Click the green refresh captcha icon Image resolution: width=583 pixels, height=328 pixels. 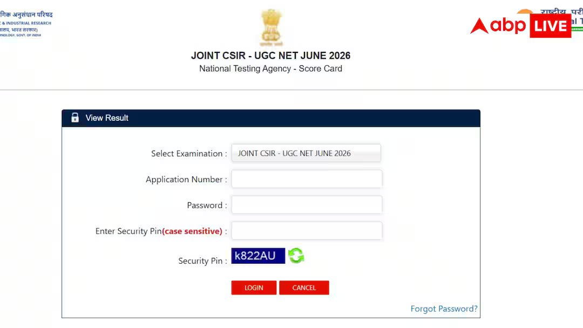(296, 256)
